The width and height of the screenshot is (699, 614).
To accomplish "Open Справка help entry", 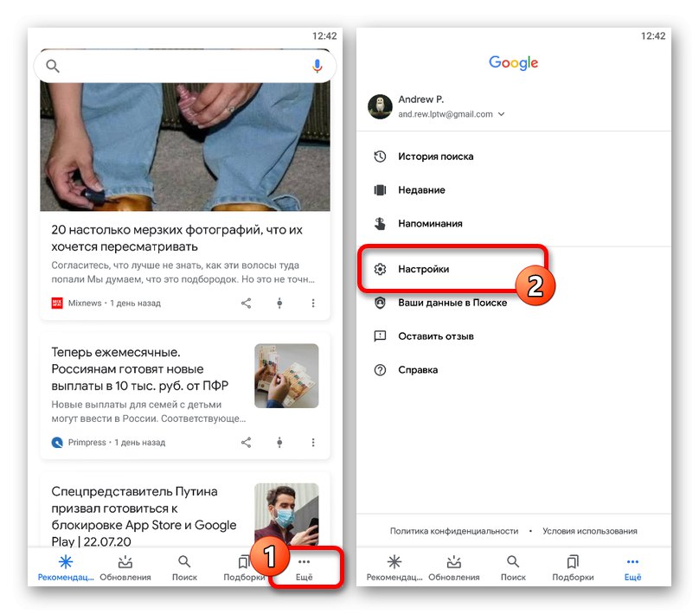I will (514, 370).
